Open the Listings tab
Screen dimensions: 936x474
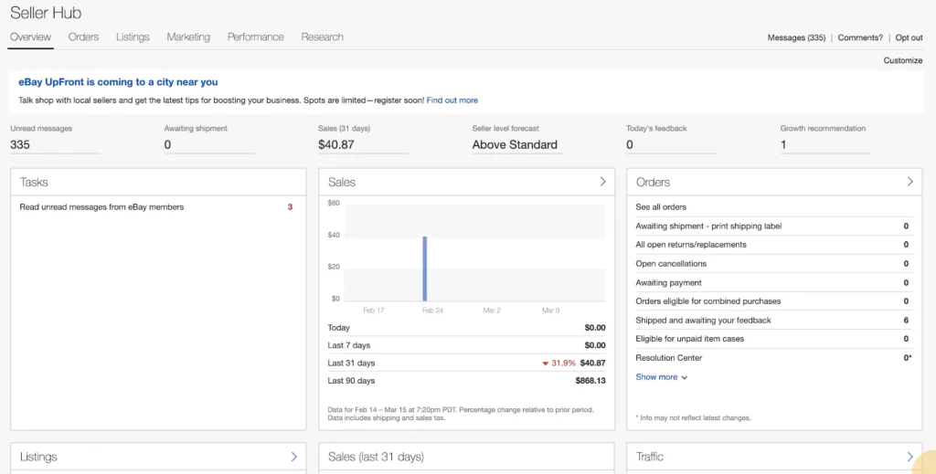click(x=133, y=37)
